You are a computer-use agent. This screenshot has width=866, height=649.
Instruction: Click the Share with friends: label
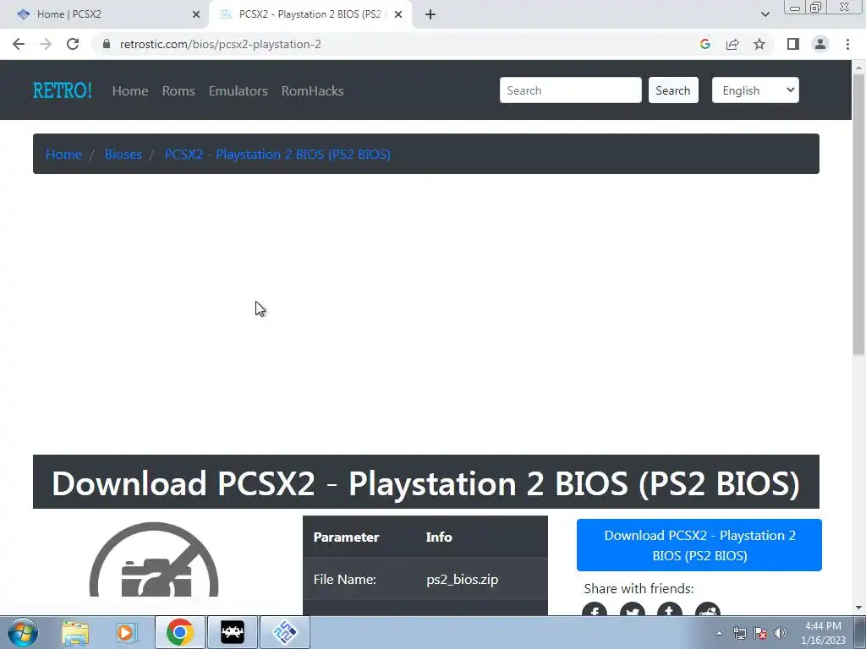(x=639, y=588)
